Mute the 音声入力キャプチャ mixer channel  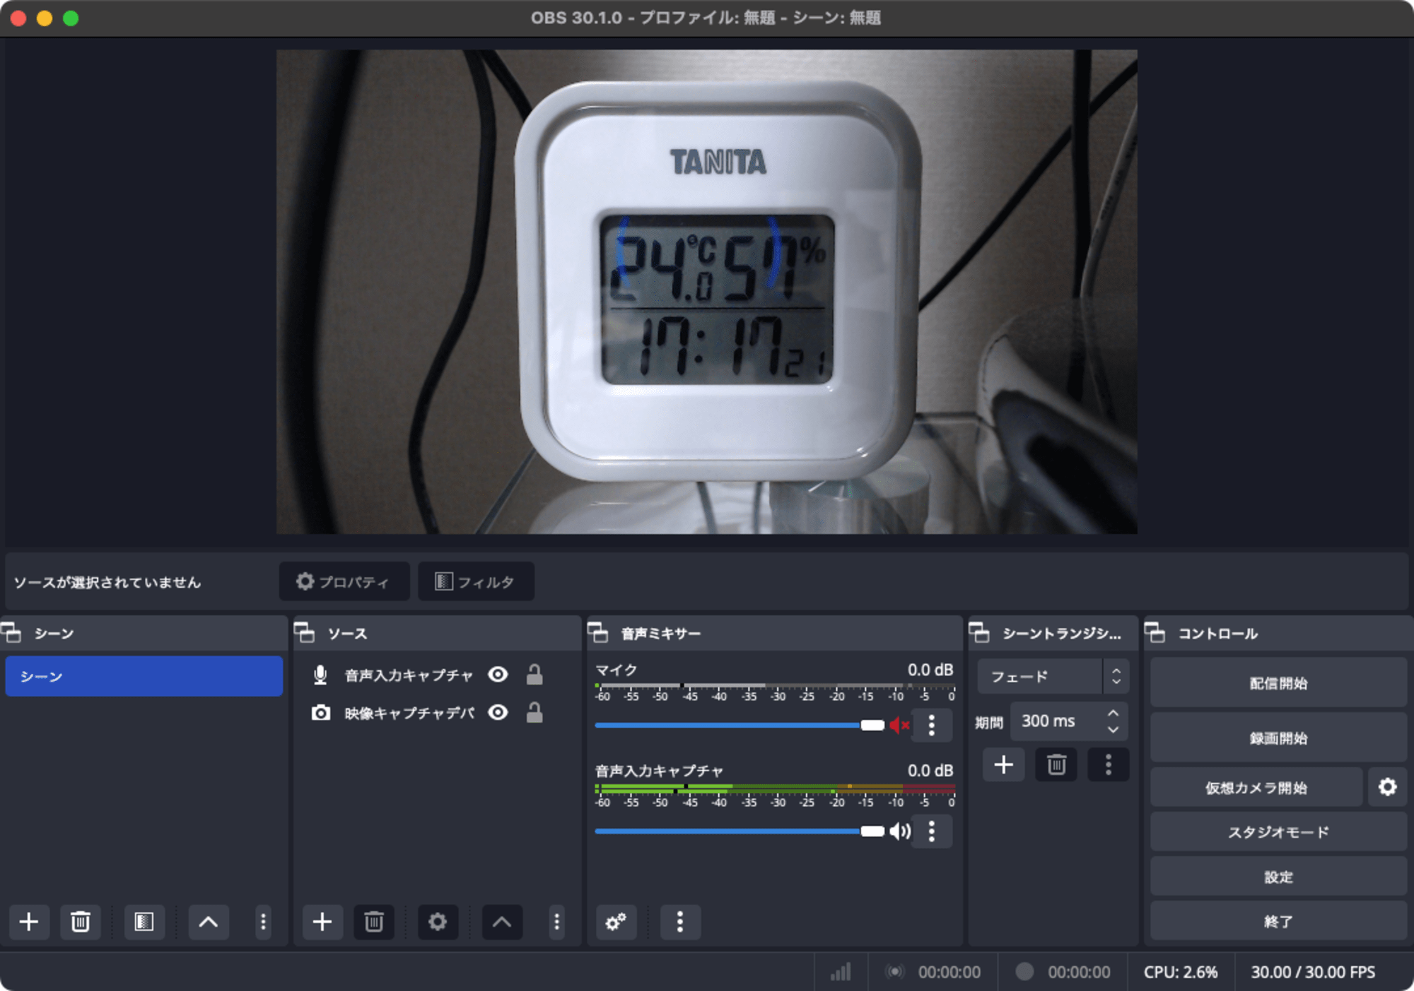point(900,831)
